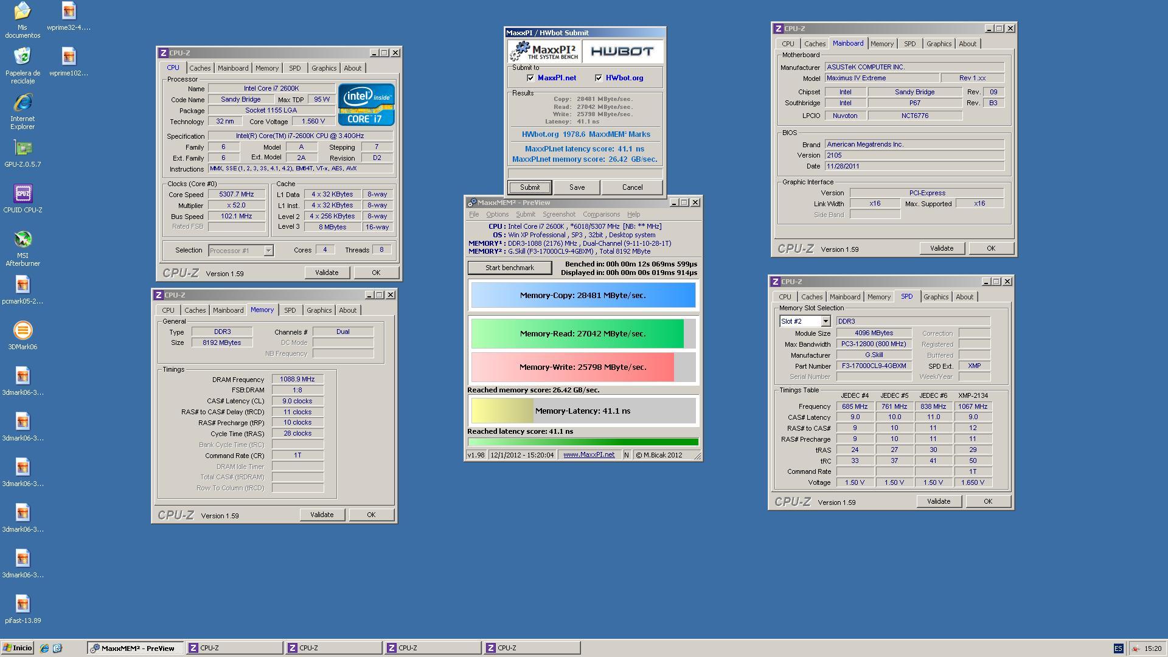Click Submit button in HWbot Submit dialog

pos(529,187)
